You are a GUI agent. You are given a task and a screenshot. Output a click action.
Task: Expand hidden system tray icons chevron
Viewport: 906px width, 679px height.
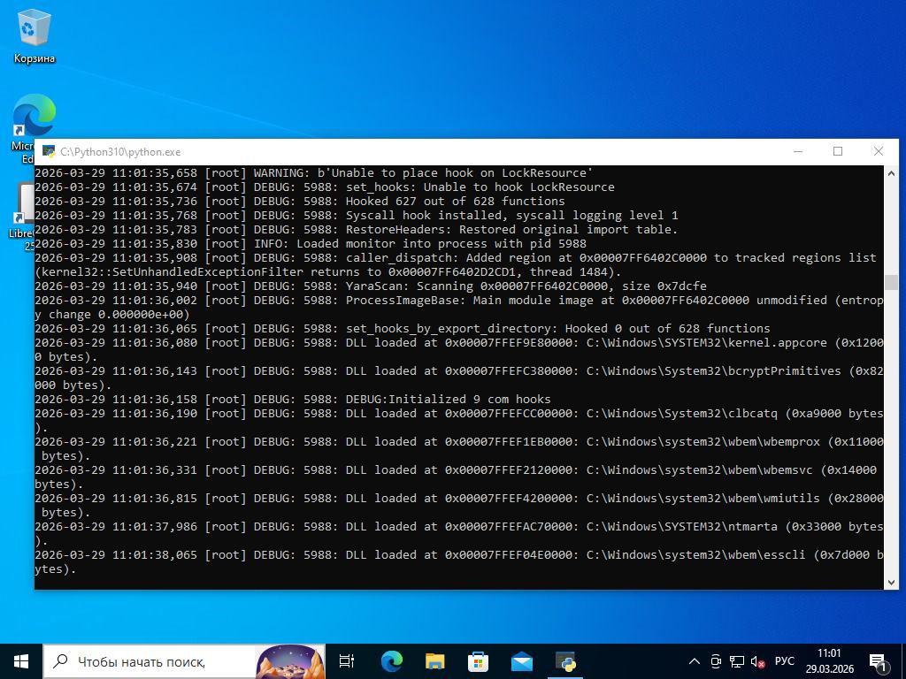pos(695,661)
